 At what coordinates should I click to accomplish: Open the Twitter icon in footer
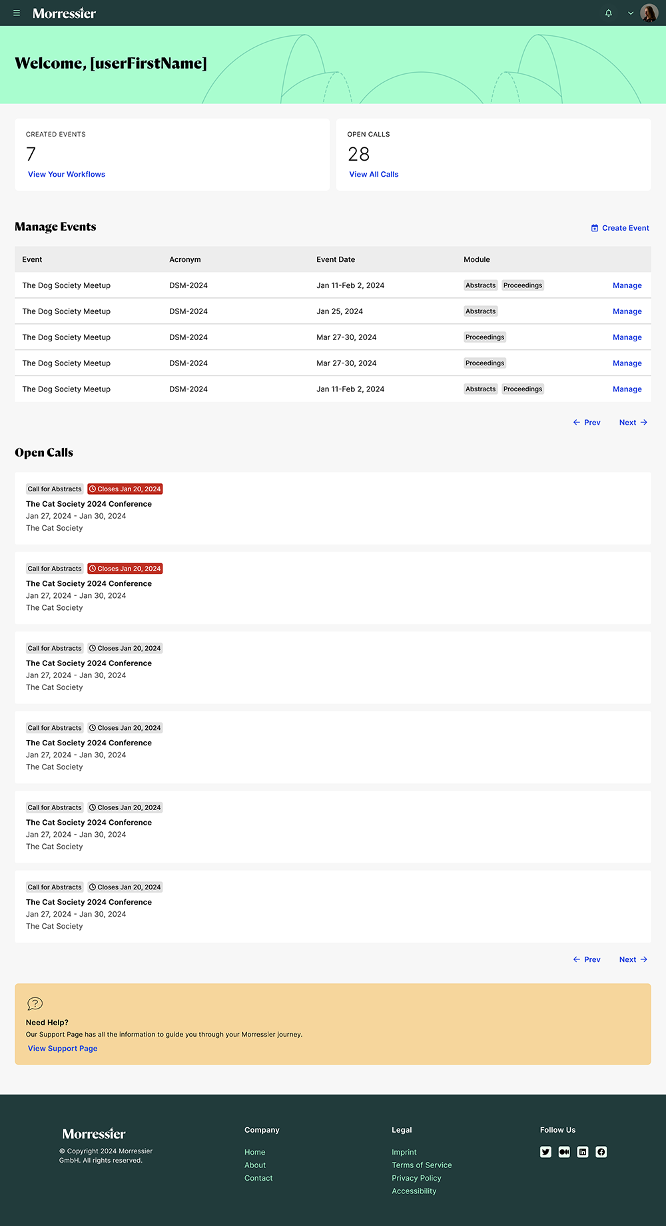[545, 1152]
